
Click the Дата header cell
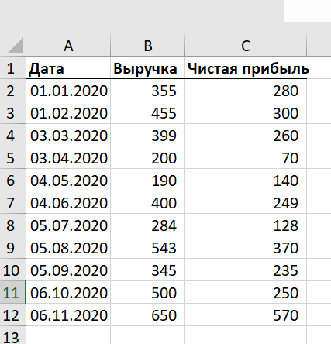(68, 67)
